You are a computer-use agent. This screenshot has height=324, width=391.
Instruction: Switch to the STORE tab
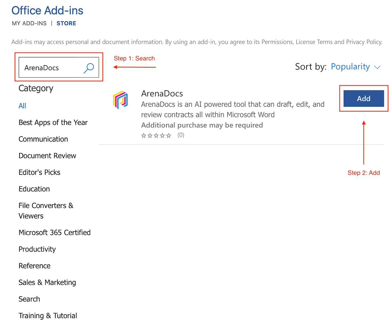point(66,23)
